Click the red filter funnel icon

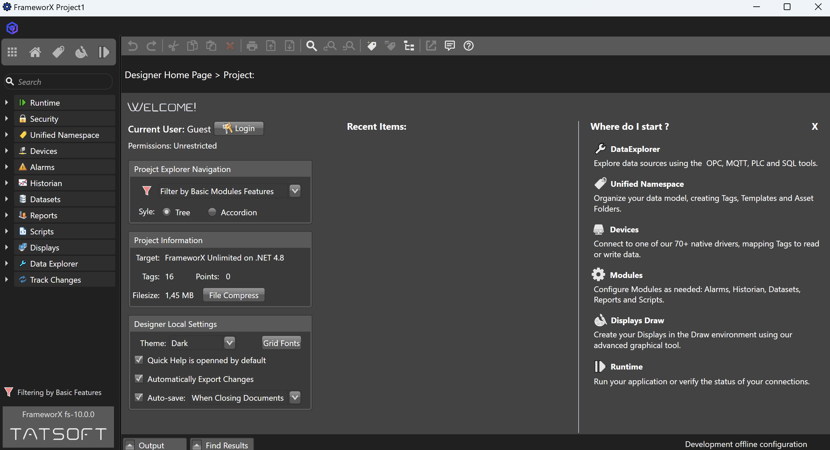[x=146, y=191]
